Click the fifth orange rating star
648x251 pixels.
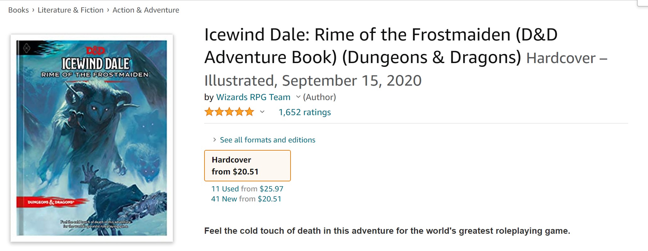click(249, 112)
